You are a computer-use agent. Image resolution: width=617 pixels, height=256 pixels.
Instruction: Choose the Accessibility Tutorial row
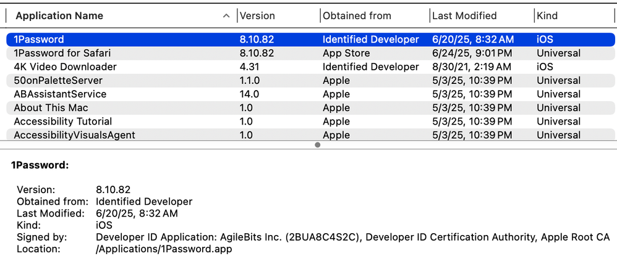(62, 122)
